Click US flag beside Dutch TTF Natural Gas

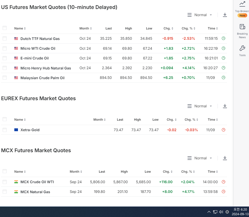(16, 38)
